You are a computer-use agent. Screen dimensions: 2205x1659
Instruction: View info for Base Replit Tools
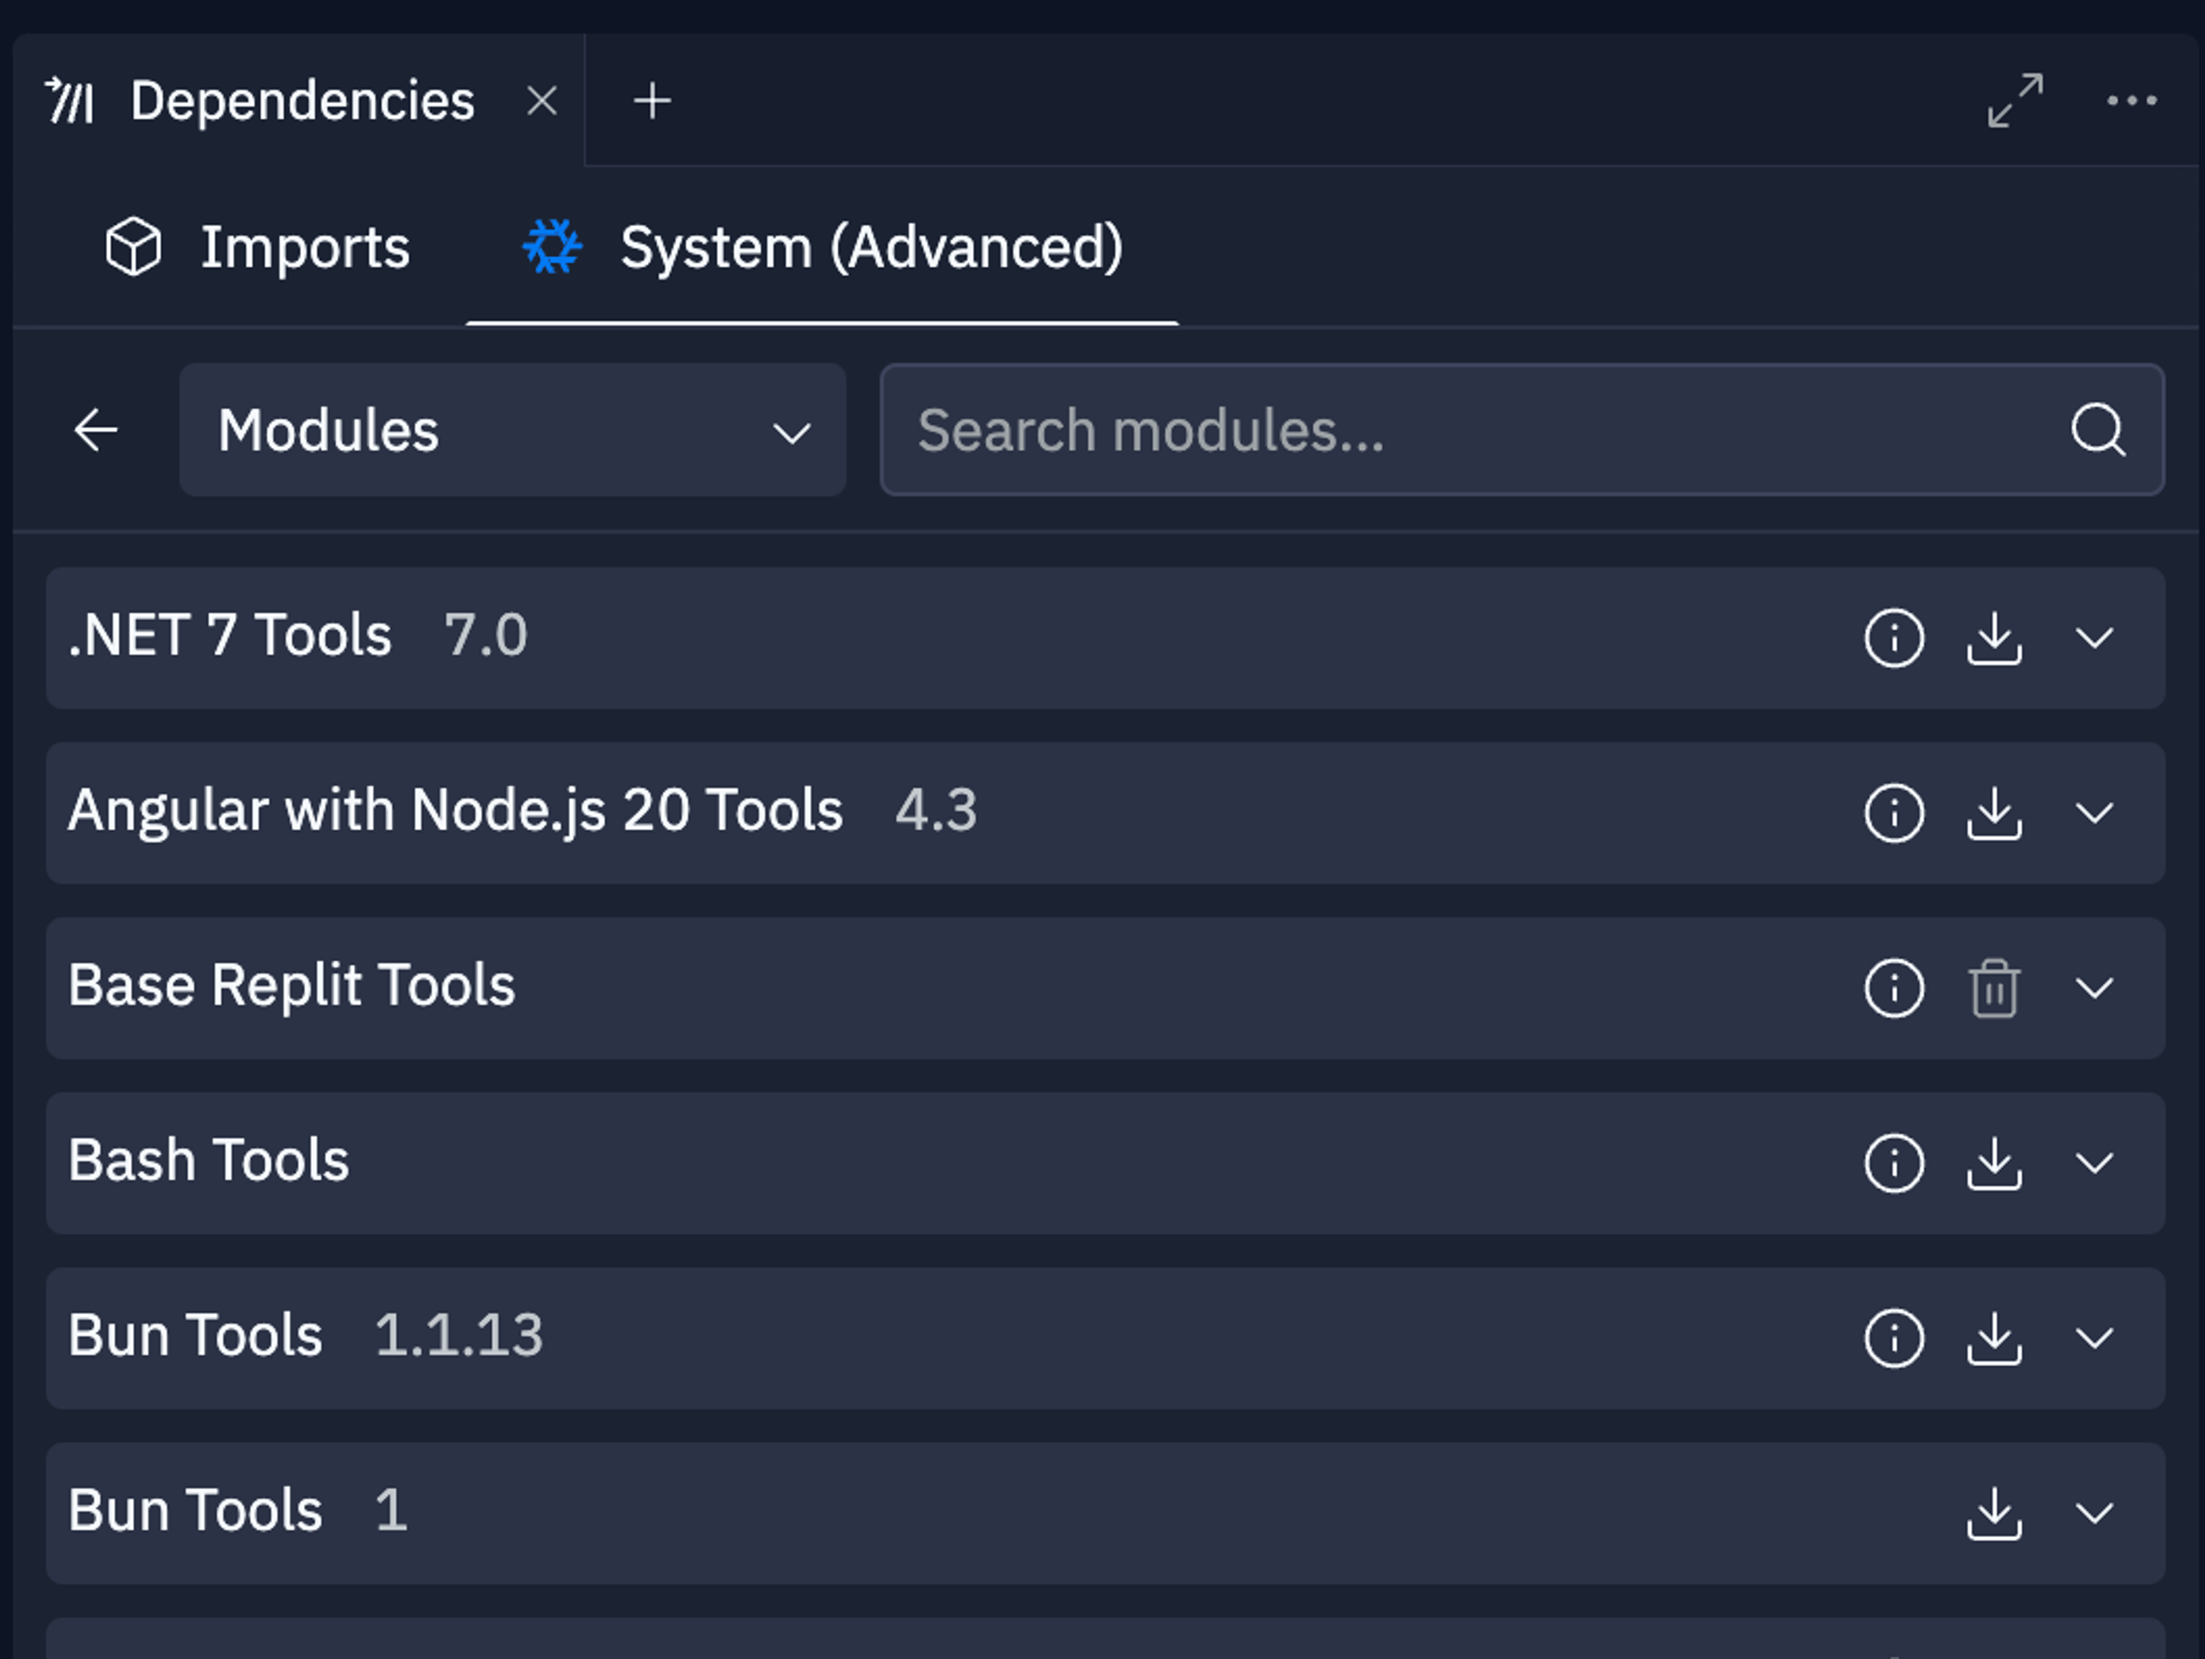click(x=1894, y=988)
